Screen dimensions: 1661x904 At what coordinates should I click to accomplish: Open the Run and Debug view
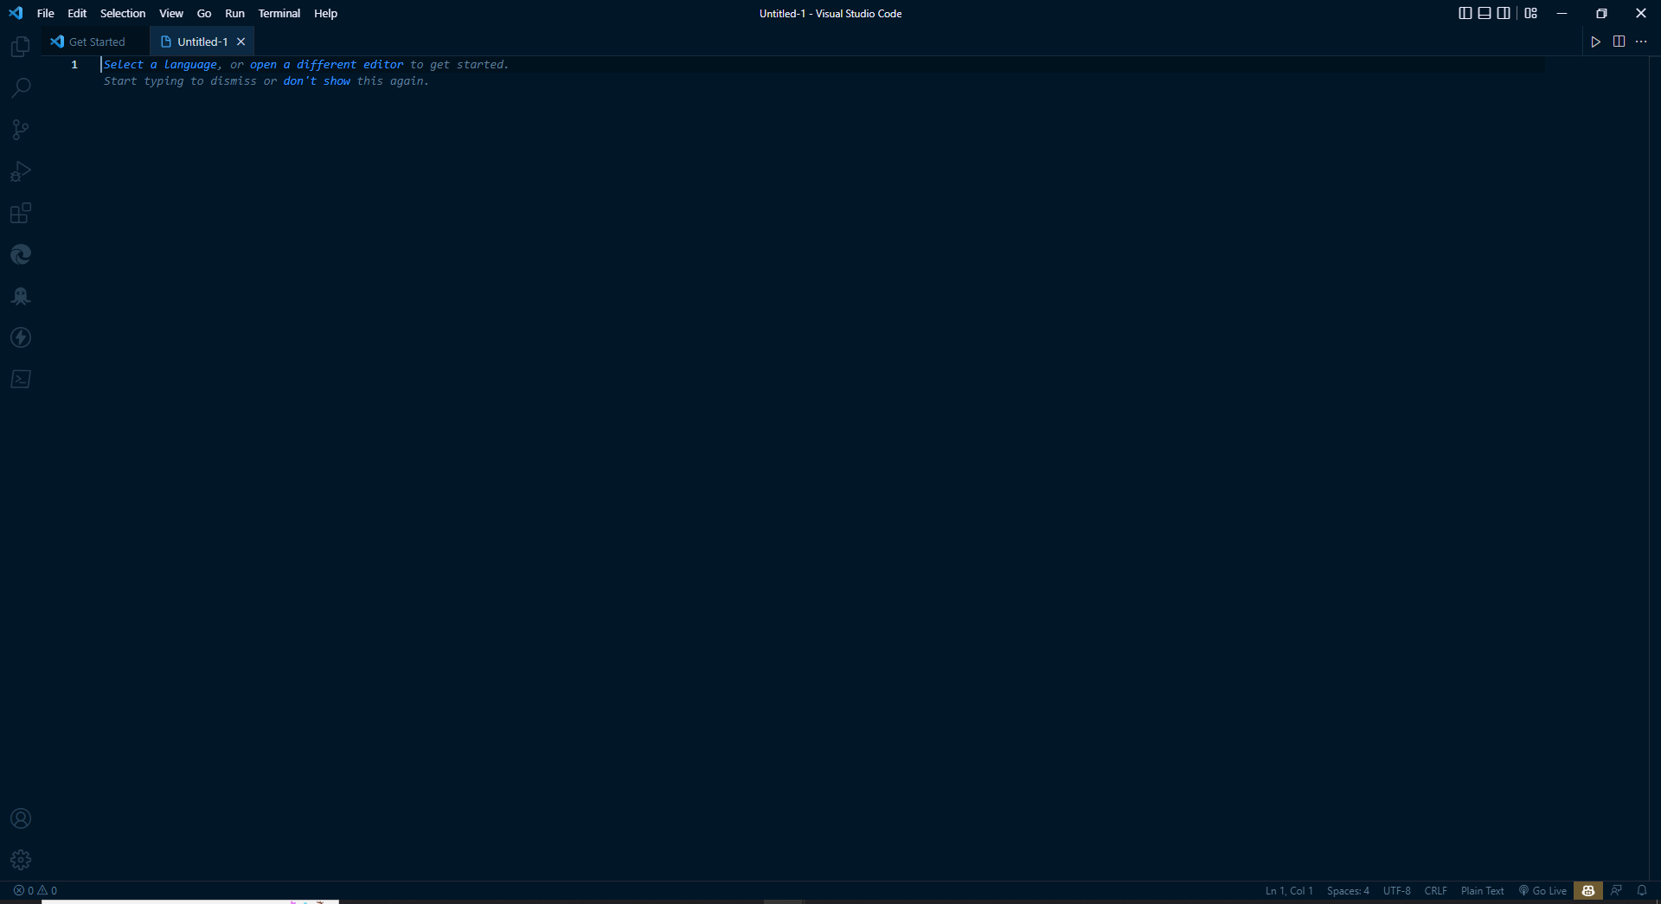[20, 170]
